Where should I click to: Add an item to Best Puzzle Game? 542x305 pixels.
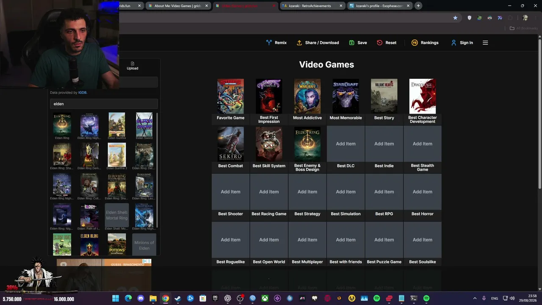coord(384,240)
